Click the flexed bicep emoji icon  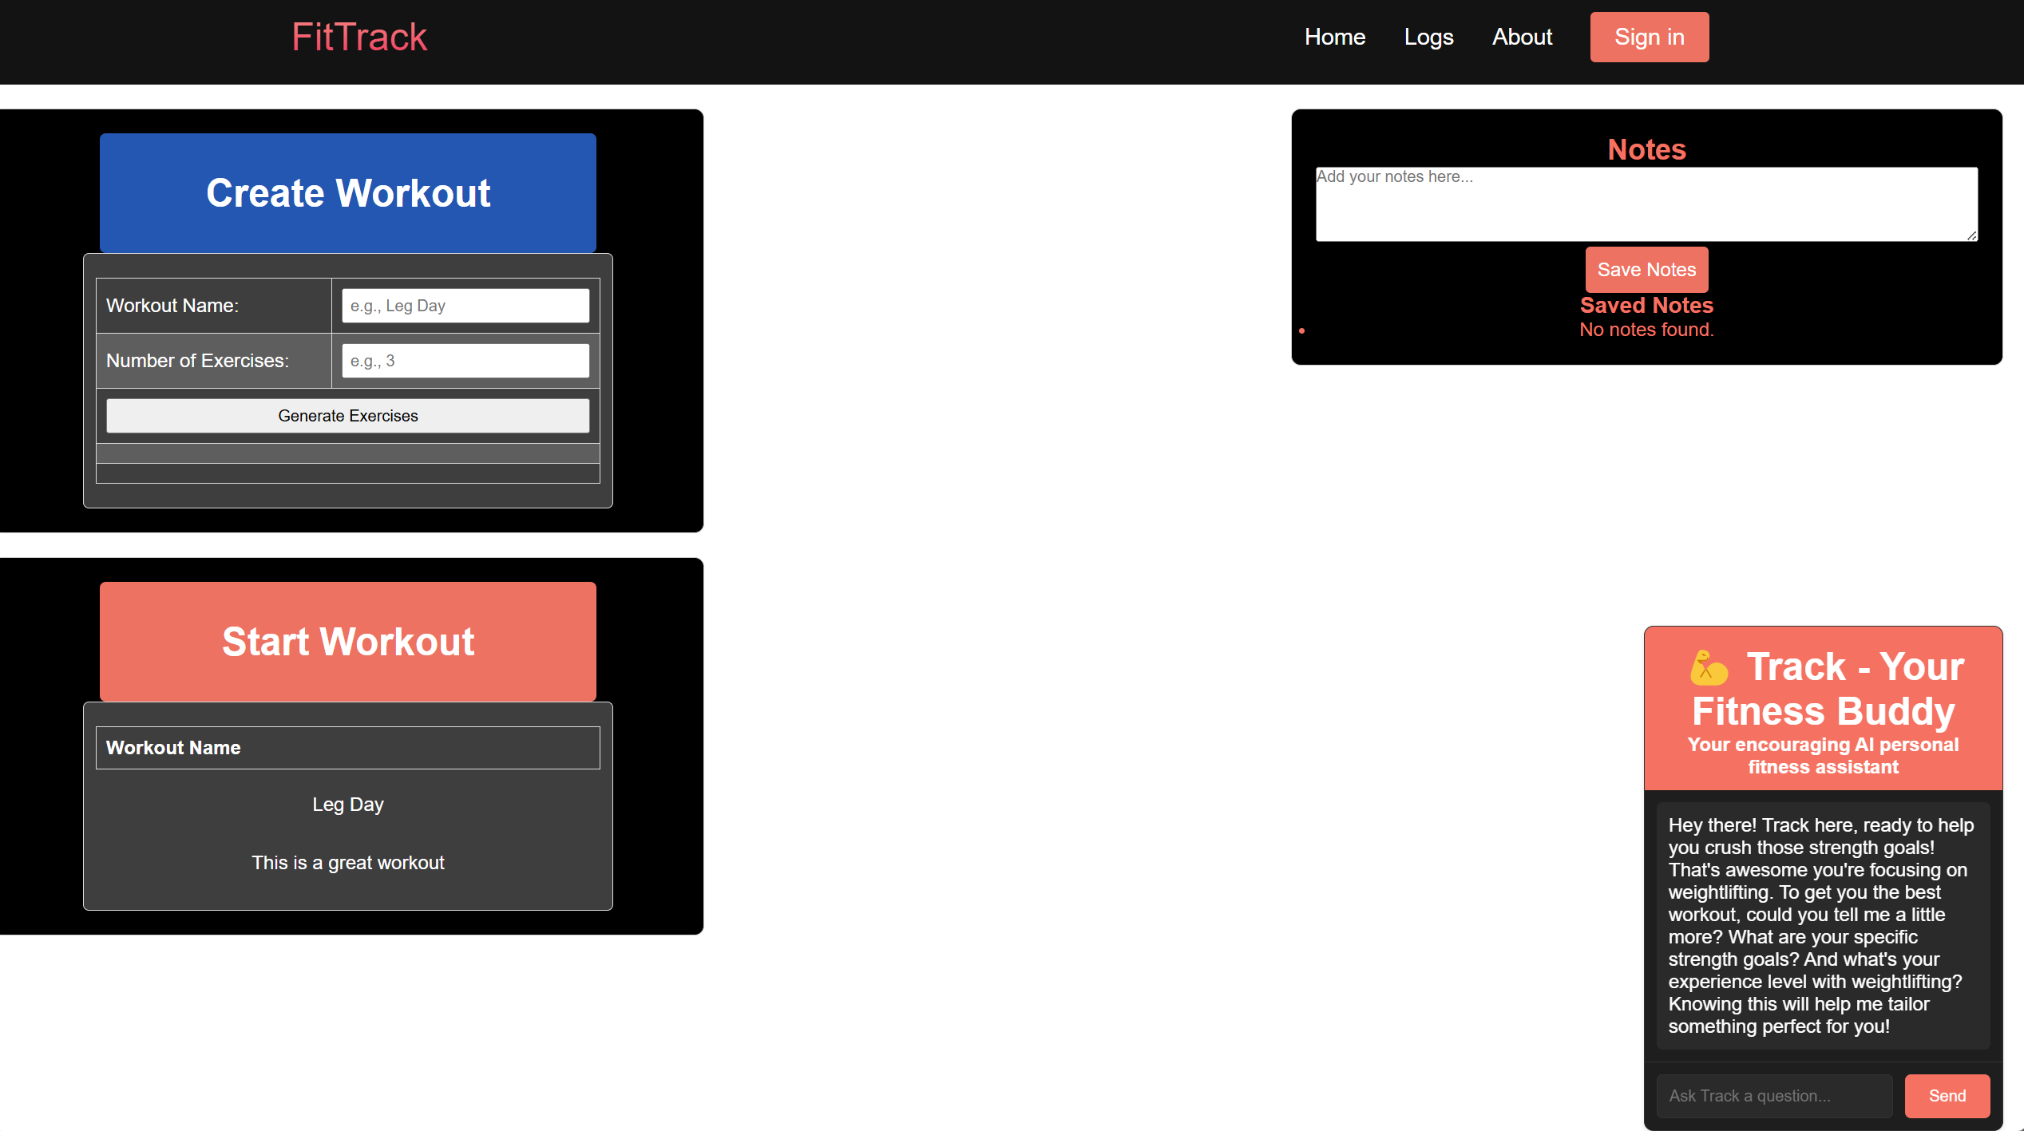[x=1709, y=668]
